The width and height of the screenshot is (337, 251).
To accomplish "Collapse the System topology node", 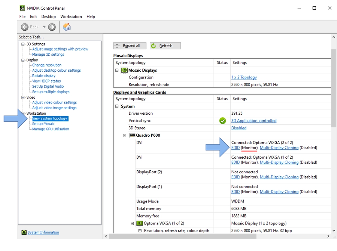I will click(x=117, y=106).
